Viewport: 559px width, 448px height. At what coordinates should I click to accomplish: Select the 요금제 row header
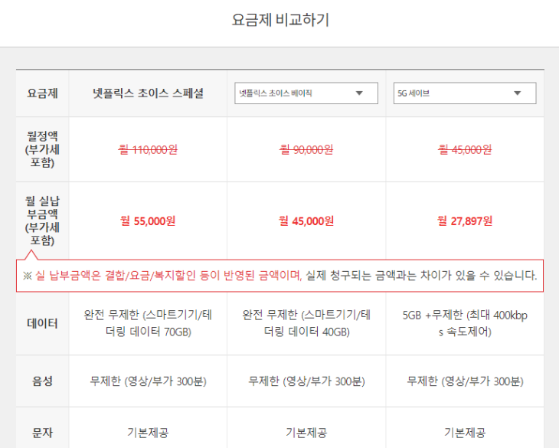click(42, 93)
